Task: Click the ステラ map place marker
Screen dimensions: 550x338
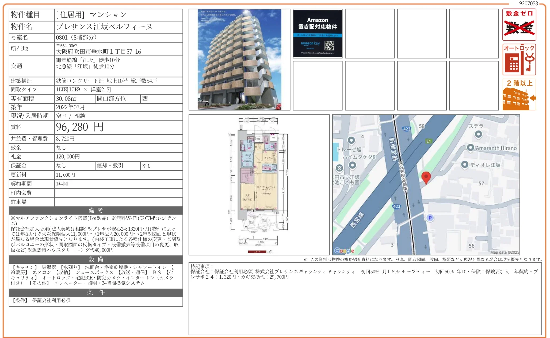Action: click(478, 134)
